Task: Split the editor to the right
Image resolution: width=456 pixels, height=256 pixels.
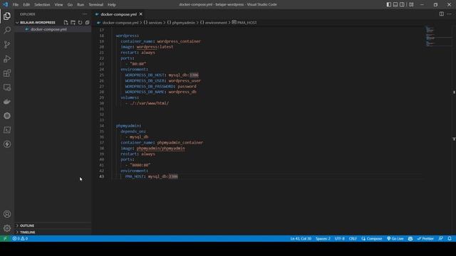Action: [x=442, y=14]
